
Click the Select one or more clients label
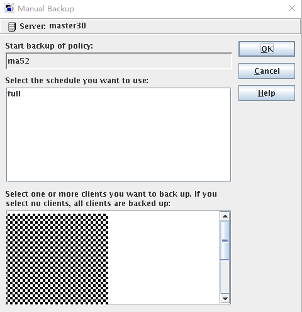click(x=111, y=199)
